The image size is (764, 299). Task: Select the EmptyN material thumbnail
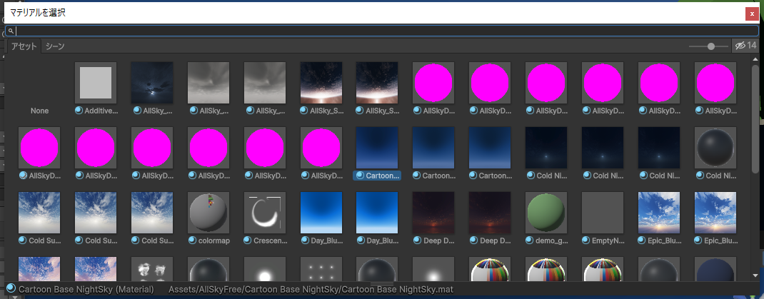pos(603,213)
